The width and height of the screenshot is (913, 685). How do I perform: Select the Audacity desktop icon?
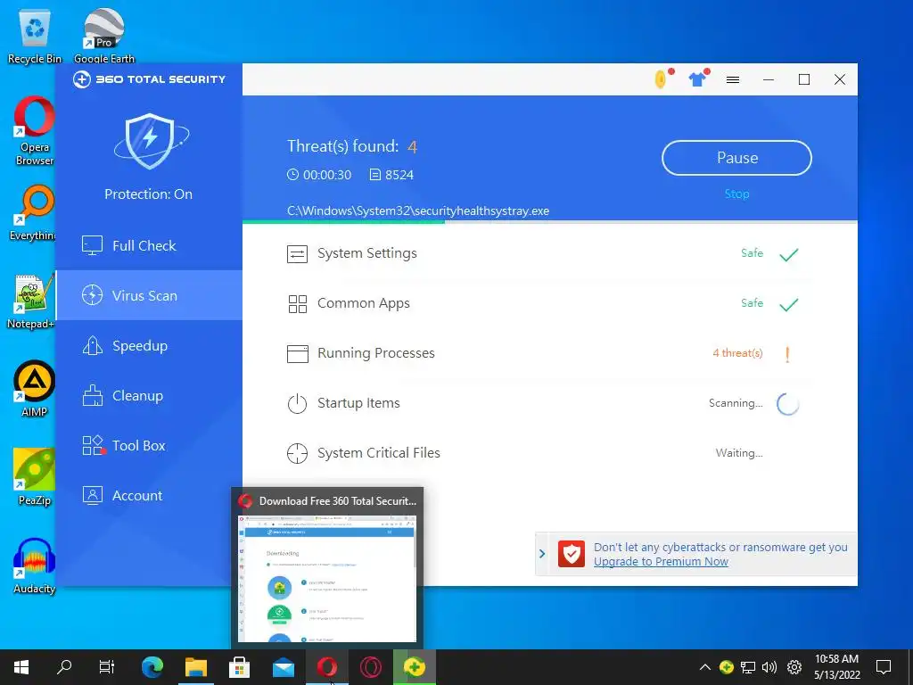[35, 565]
